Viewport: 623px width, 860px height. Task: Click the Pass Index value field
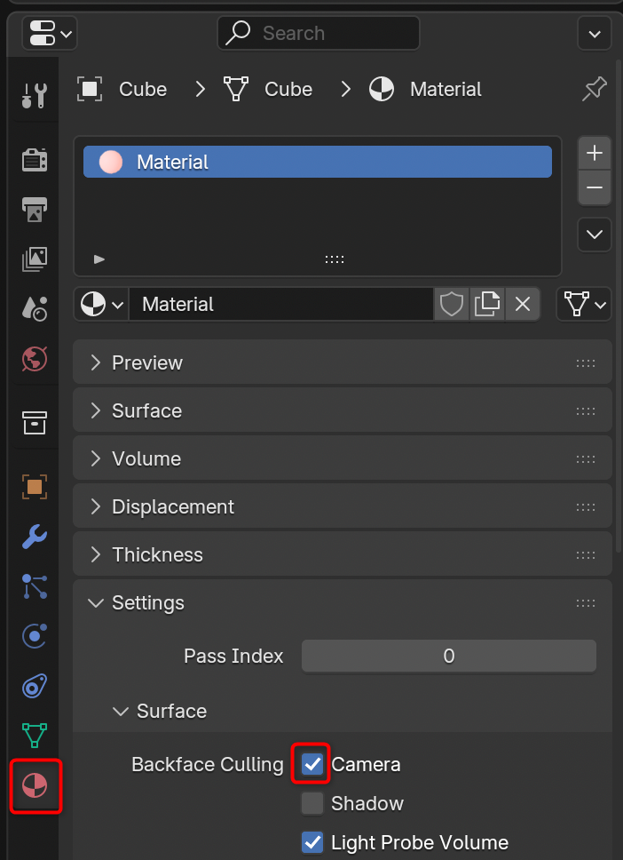tap(448, 657)
